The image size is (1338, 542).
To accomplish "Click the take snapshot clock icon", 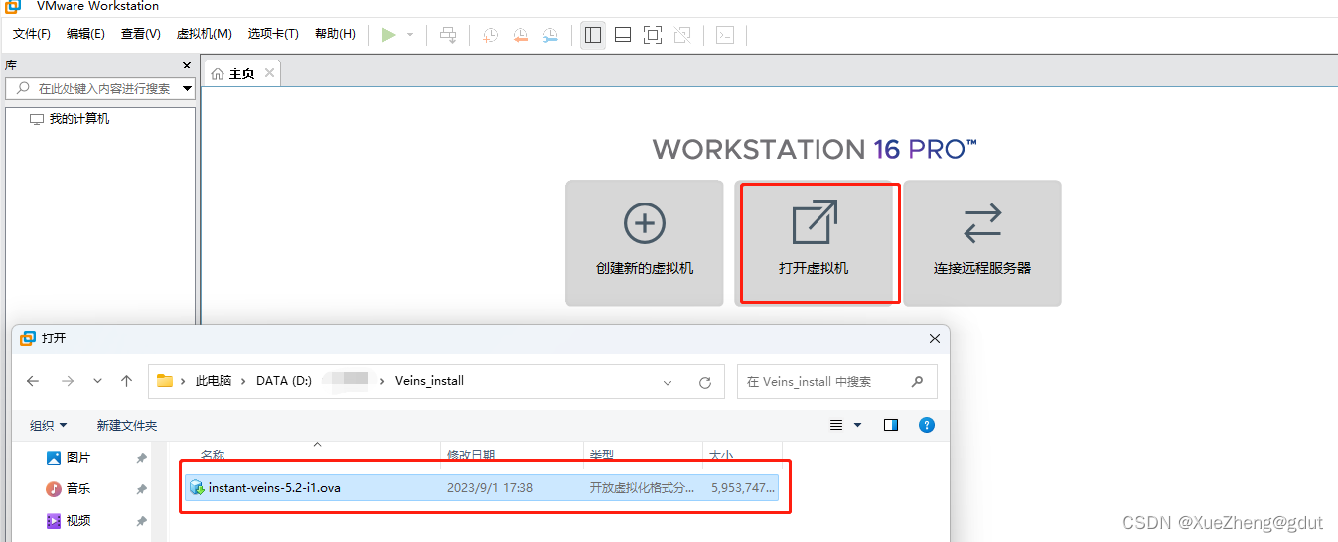I will point(491,35).
